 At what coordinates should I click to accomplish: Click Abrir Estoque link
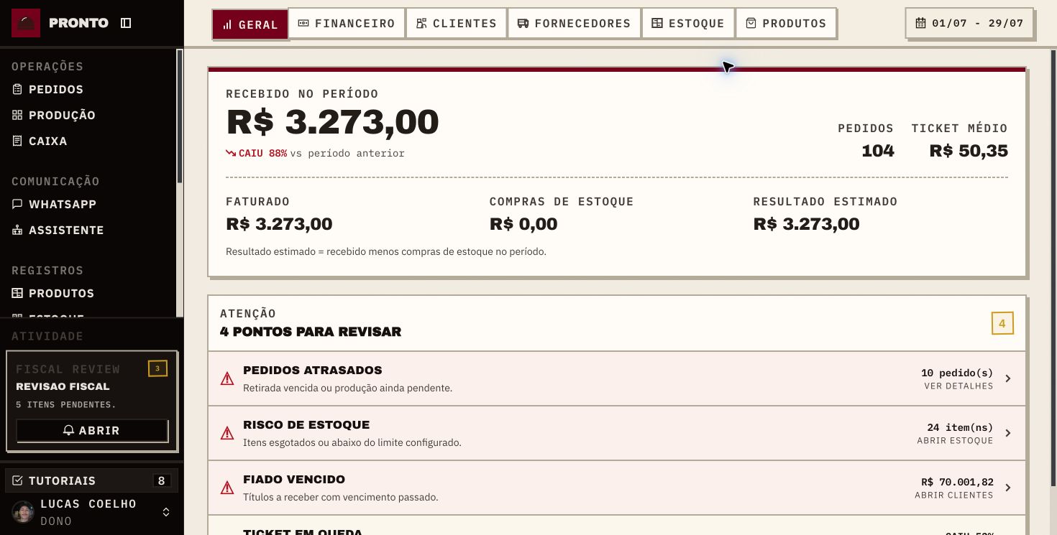tap(955, 441)
